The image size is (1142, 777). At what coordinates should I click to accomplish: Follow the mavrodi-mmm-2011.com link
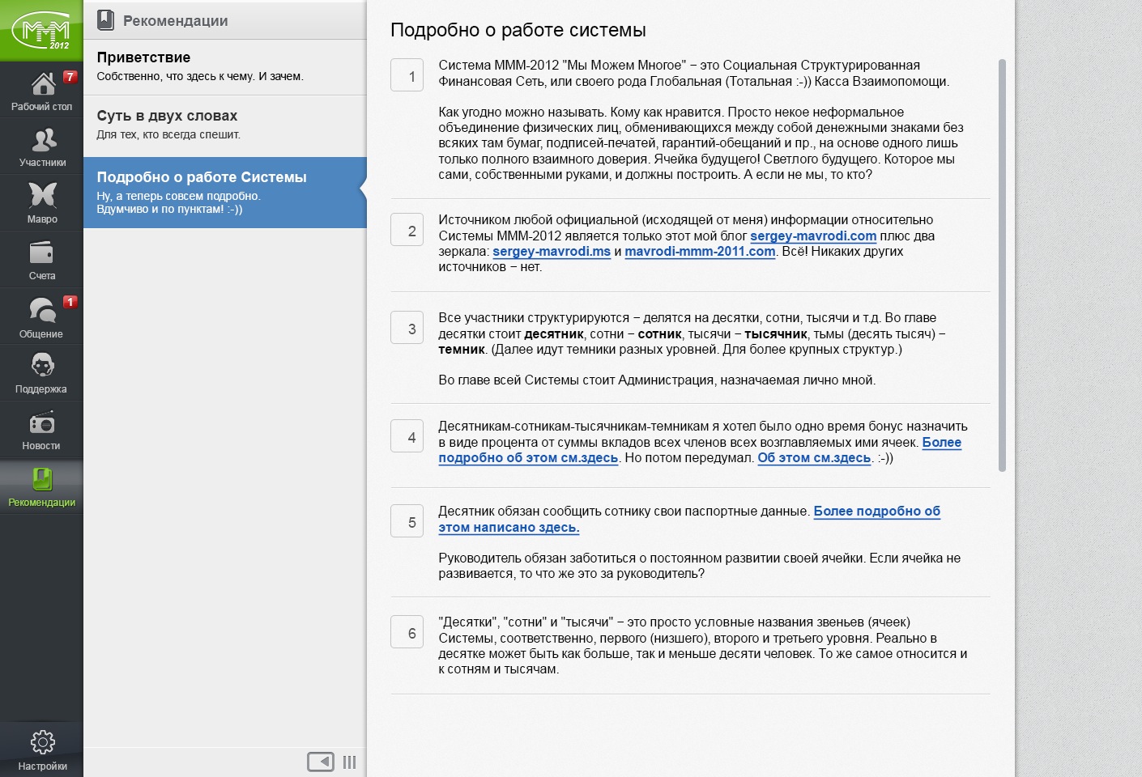coord(700,251)
